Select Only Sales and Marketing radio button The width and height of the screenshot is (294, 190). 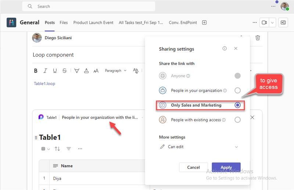(237, 105)
